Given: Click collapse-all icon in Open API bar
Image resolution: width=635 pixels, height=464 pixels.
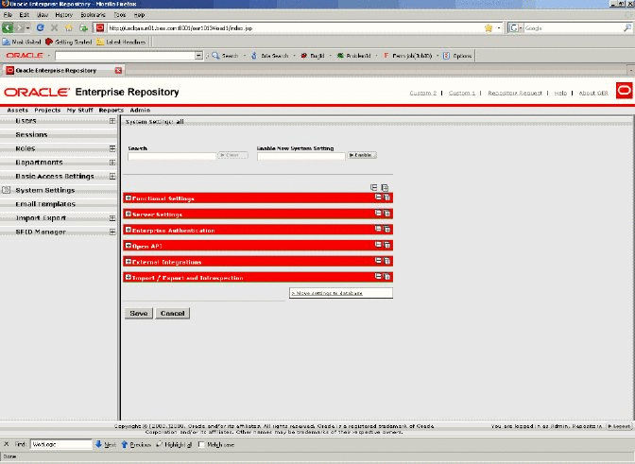Looking at the screenshot, I should click(x=378, y=245).
